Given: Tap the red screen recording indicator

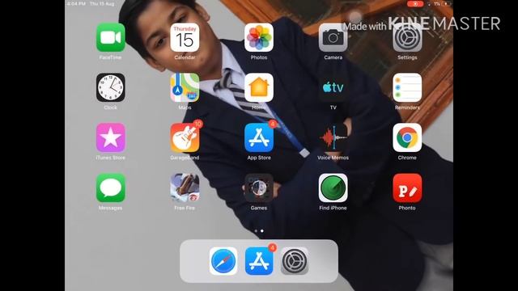Looking at the screenshot, I should click(415, 4).
